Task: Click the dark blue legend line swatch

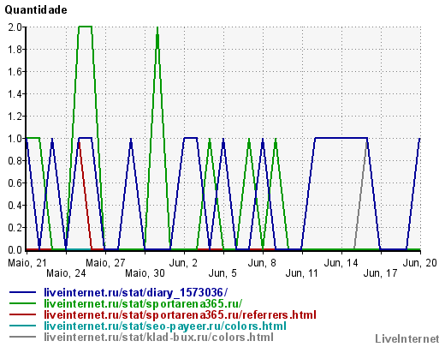Action: coord(23,292)
